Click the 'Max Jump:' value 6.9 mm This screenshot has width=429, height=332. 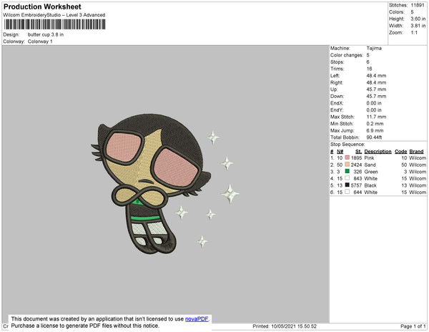tap(375, 130)
